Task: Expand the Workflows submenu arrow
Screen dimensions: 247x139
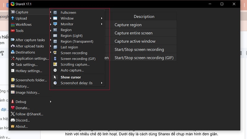Action: pos(51,24)
